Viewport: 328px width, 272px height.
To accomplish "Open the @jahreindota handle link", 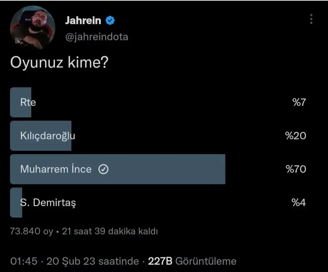I will (96, 37).
